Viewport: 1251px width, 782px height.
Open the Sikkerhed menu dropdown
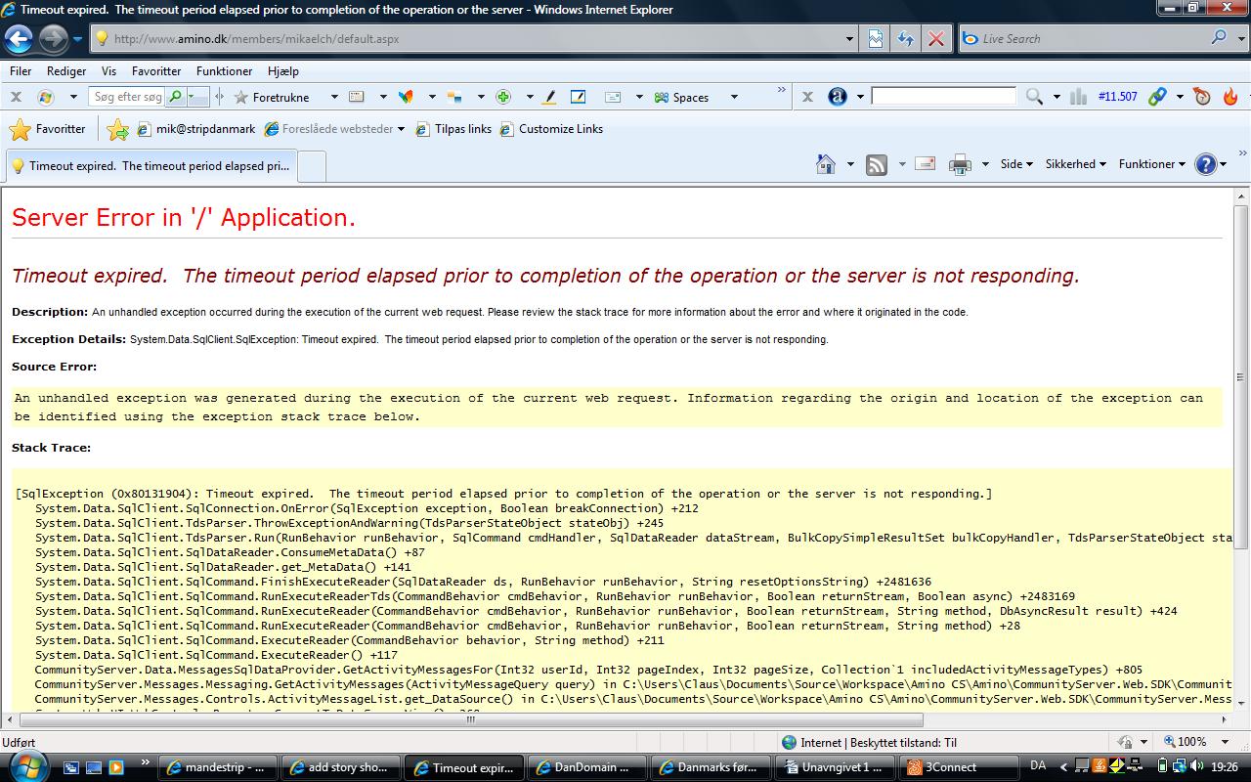1075,164
